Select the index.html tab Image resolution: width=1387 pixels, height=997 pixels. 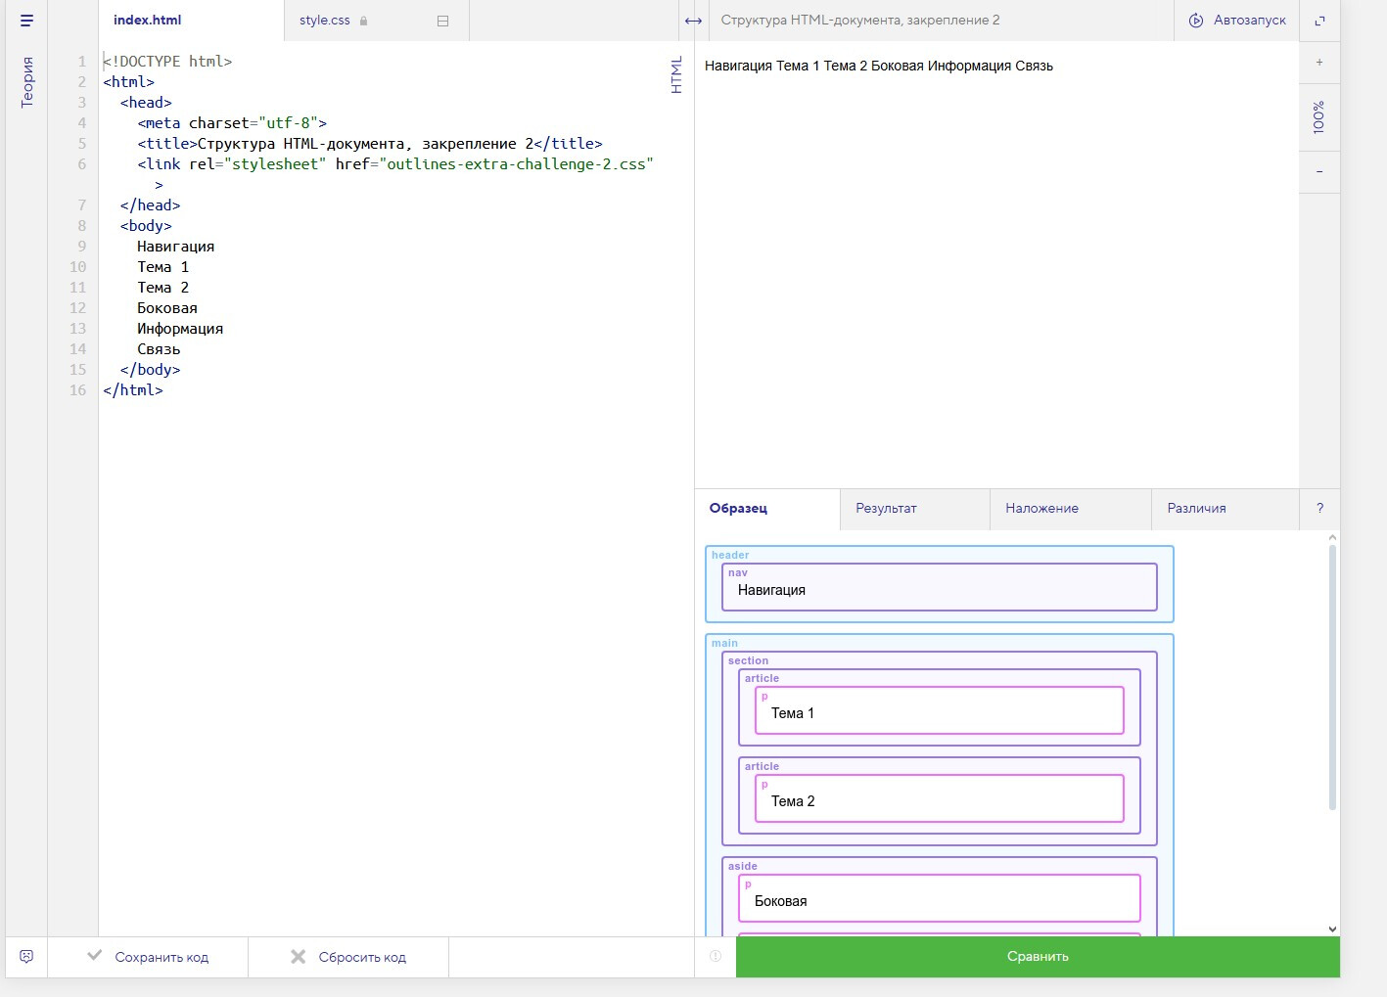(x=148, y=21)
